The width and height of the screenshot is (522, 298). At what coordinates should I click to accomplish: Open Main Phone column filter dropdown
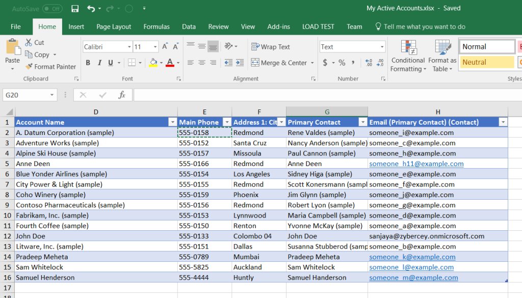tap(227, 122)
